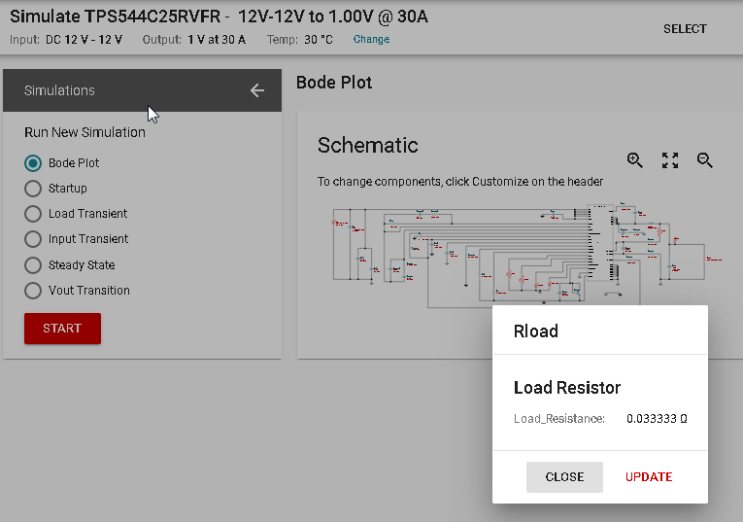Zoom out of the schematic
Image resolution: width=743 pixels, height=522 pixels.
click(x=704, y=160)
